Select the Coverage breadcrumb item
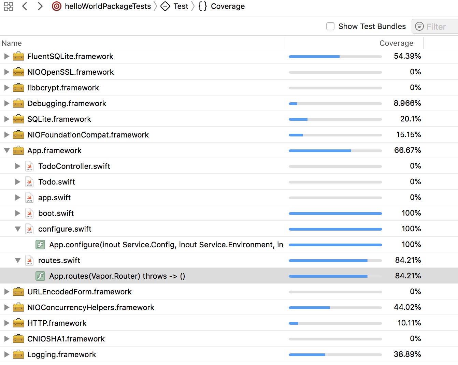This screenshot has height=365, width=458. [228, 6]
